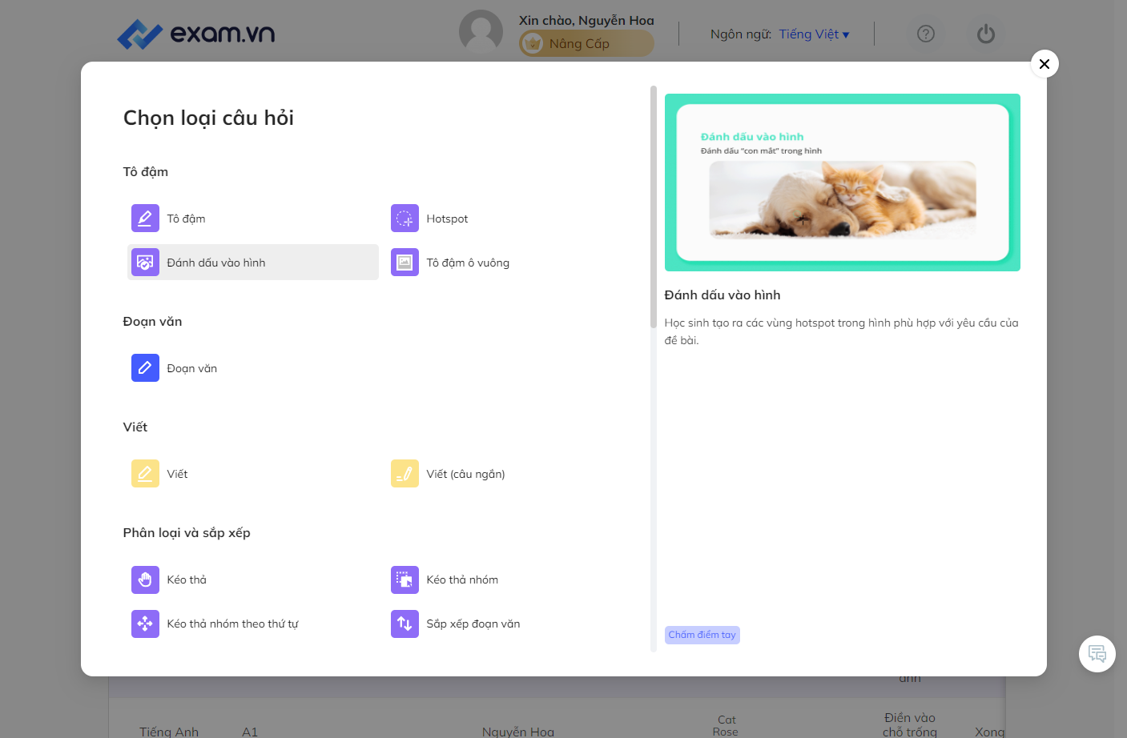1127x738 pixels.
Task: Click the Tô đậm option label
Action: (x=186, y=219)
